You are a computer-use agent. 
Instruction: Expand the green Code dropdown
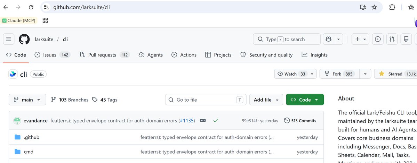click(x=305, y=100)
